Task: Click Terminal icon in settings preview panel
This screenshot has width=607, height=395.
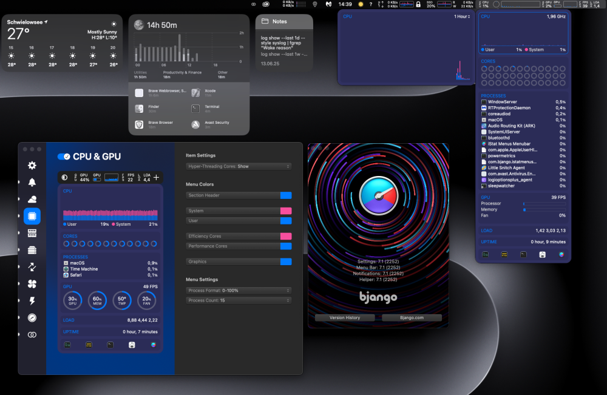Action: pyautogui.click(x=110, y=345)
